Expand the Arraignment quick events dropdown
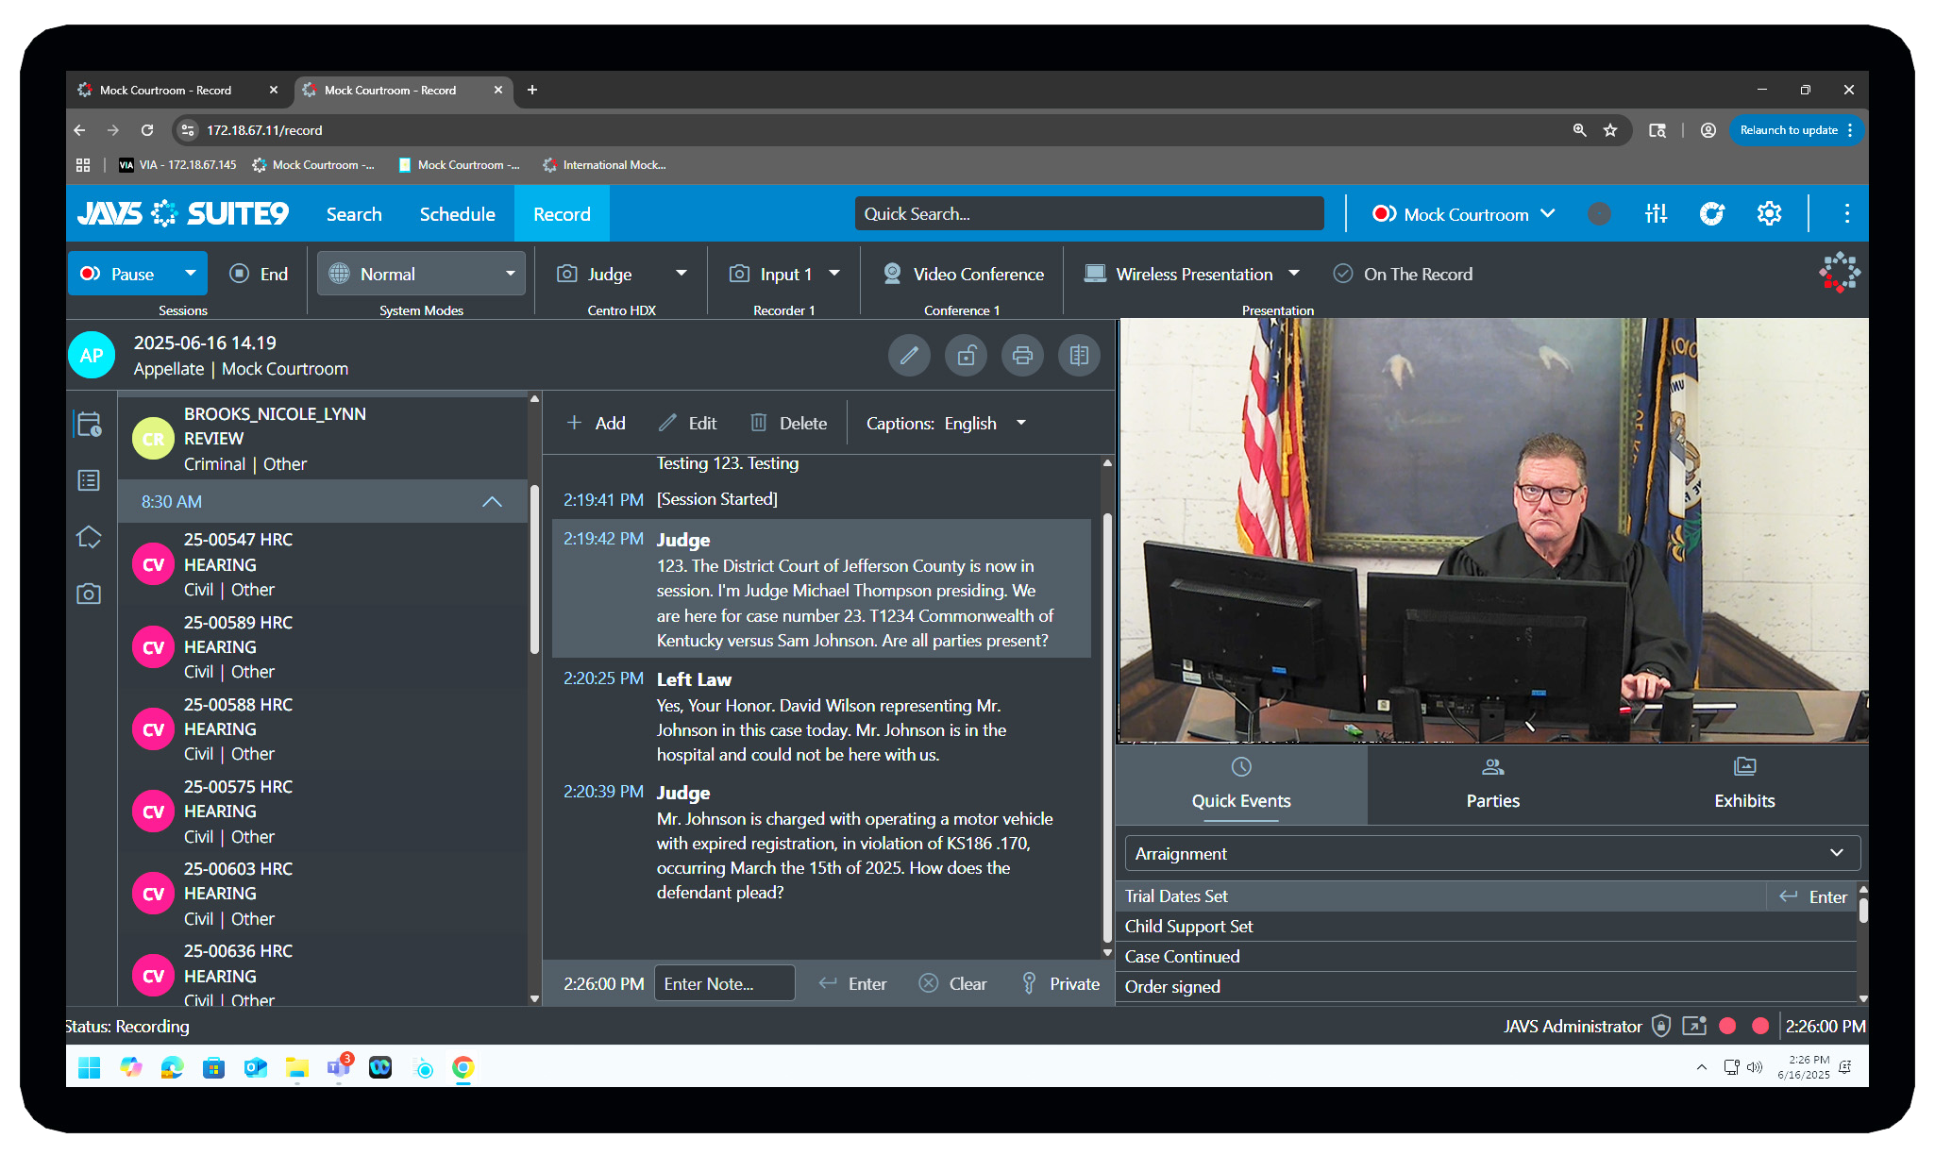This screenshot has width=1952, height=1155. coord(1491,854)
